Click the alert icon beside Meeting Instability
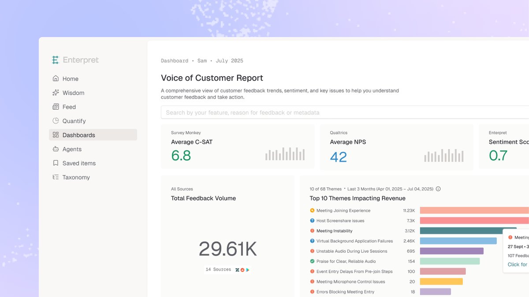Viewport: 529px width, 297px height. (312, 231)
